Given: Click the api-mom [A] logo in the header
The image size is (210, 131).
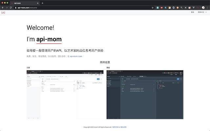Looking at the screenshot, I should (3, 12).
